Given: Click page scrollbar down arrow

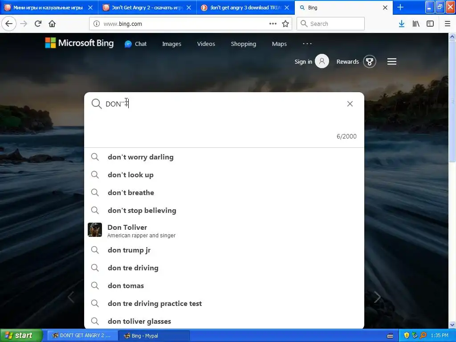Looking at the screenshot, I should (x=452, y=325).
